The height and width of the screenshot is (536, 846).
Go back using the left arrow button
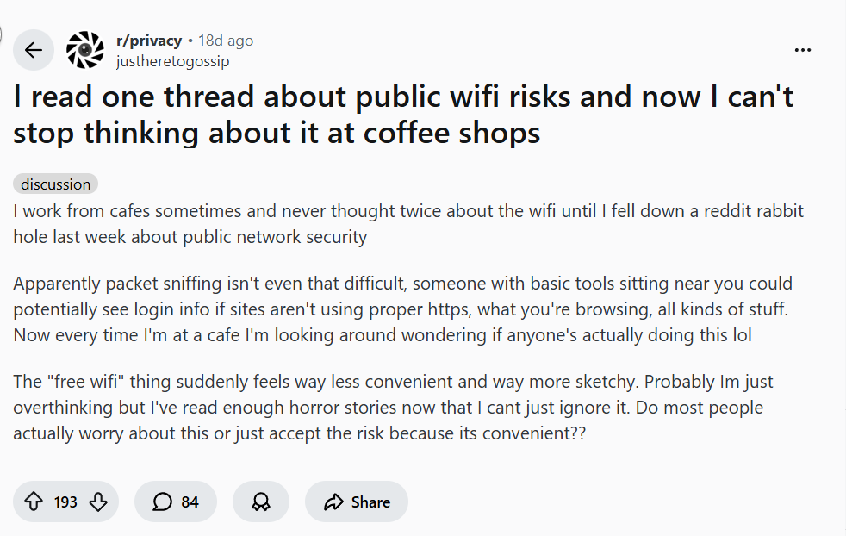[x=34, y=50]
